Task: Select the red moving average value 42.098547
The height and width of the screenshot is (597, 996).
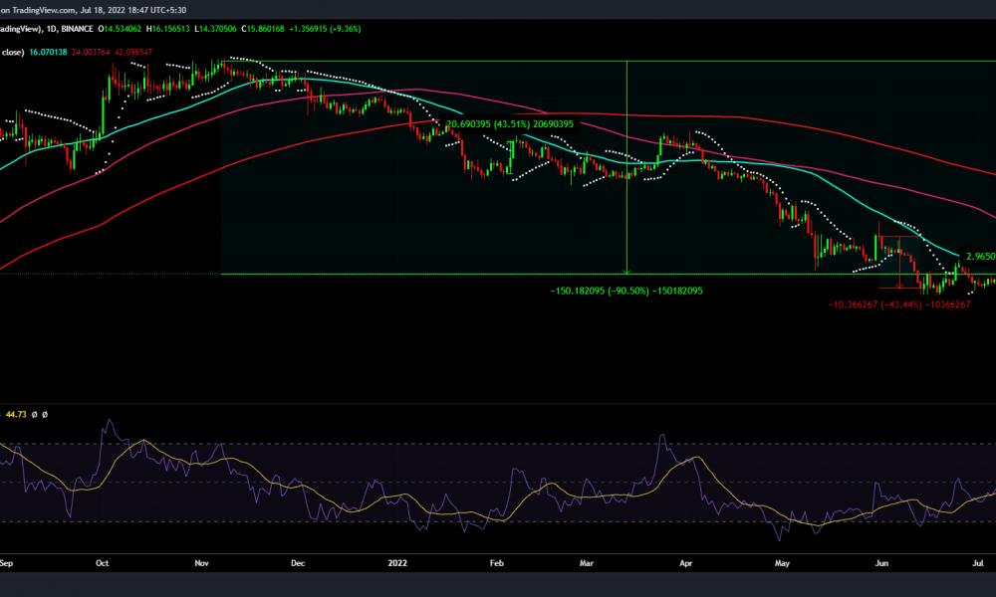Action: click(133, 52)
